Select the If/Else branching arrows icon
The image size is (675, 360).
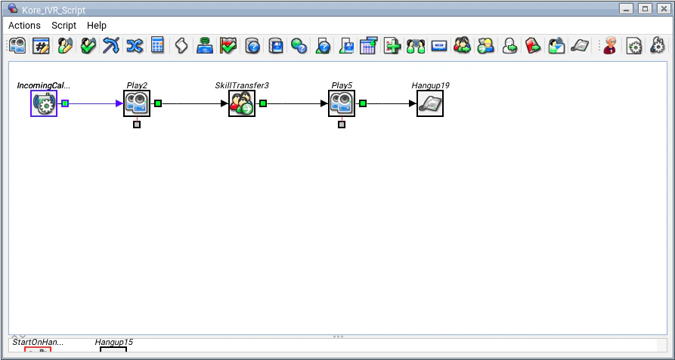click(x=111, y=45)
